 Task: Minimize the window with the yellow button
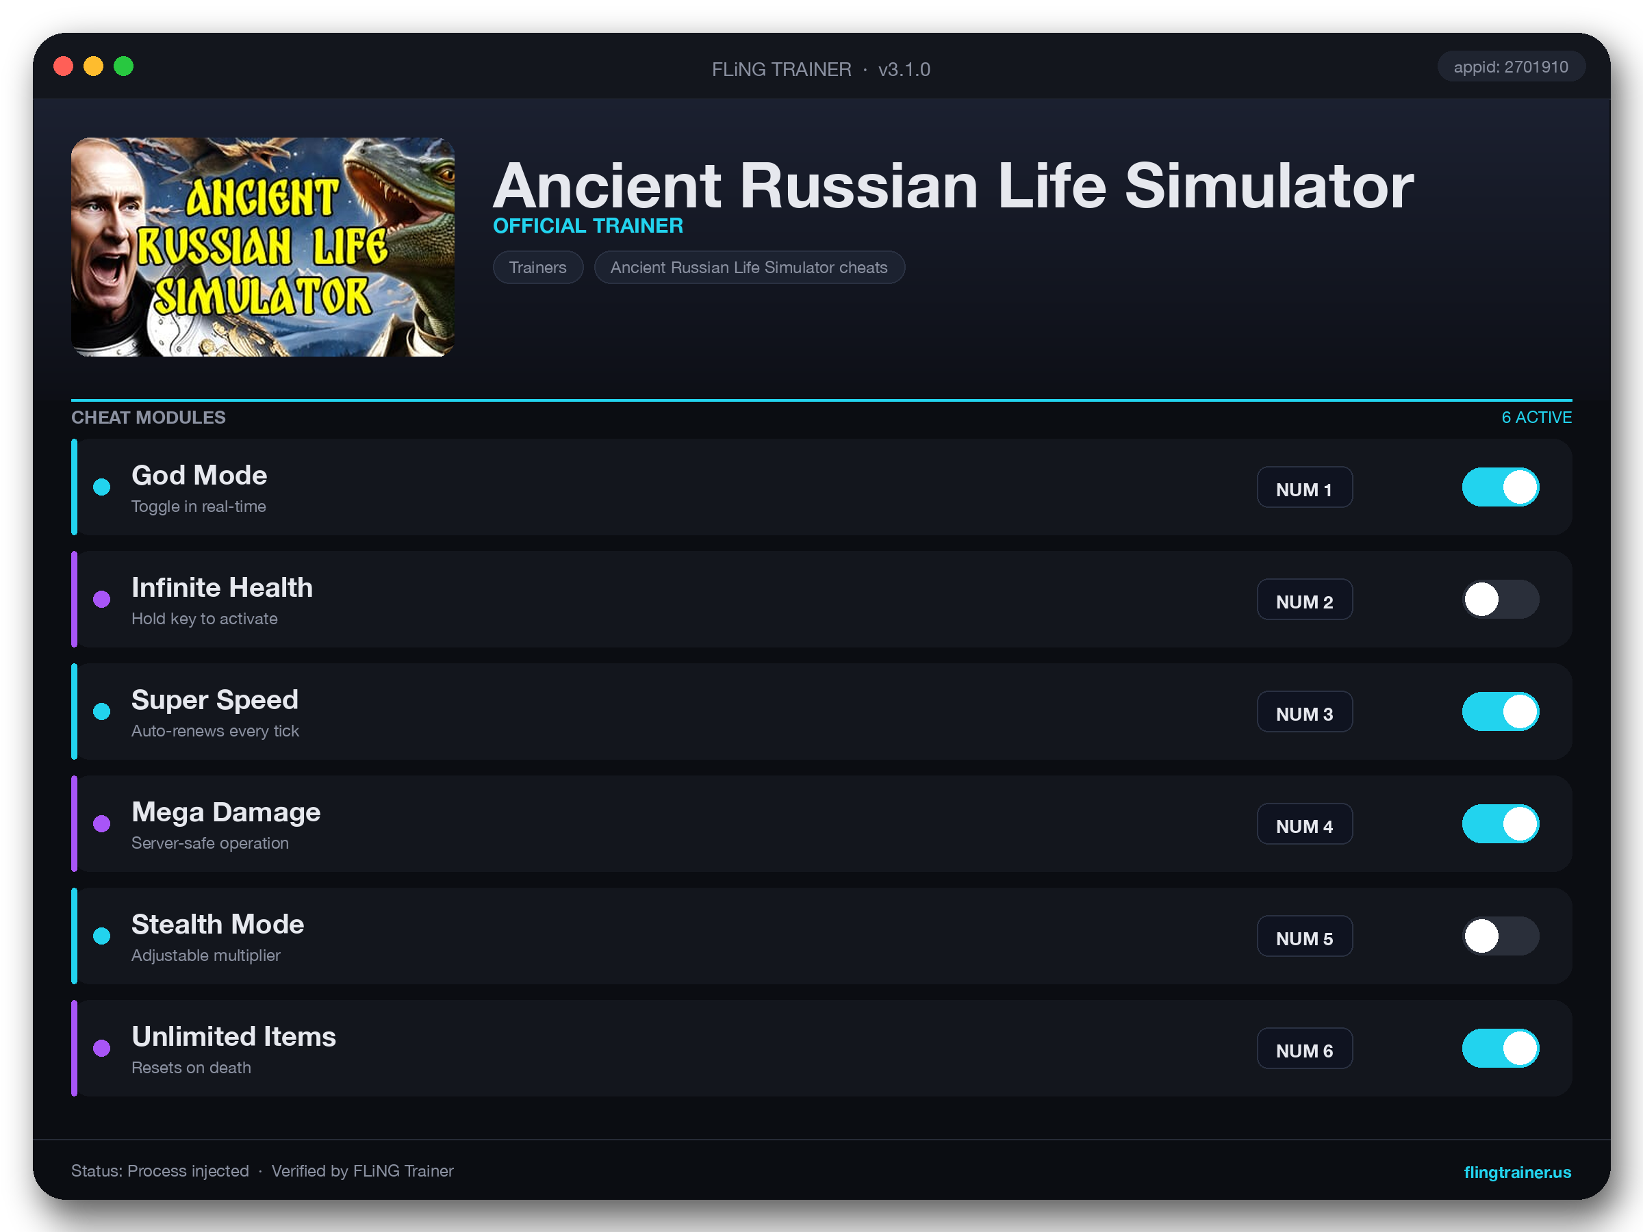click(94, 66)
